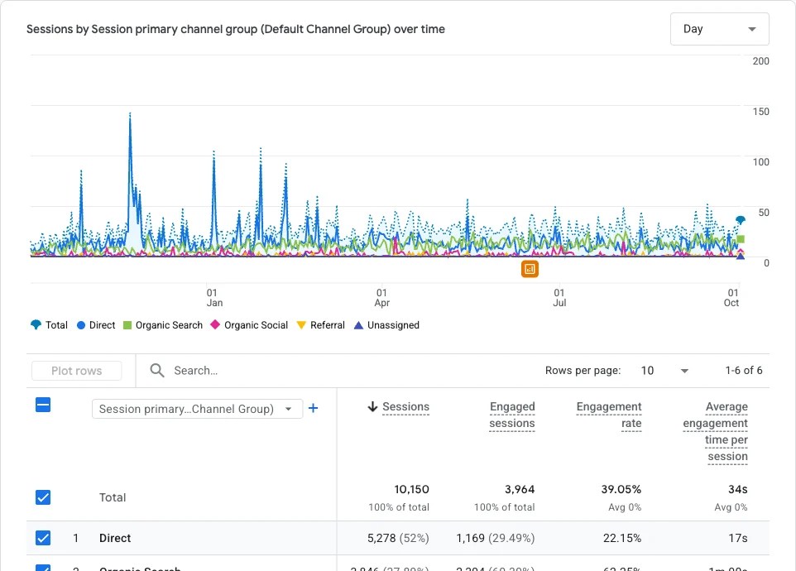Click the 1-6 of 6 pagination text
Screen dimensions: 796x571
[744, 371]
